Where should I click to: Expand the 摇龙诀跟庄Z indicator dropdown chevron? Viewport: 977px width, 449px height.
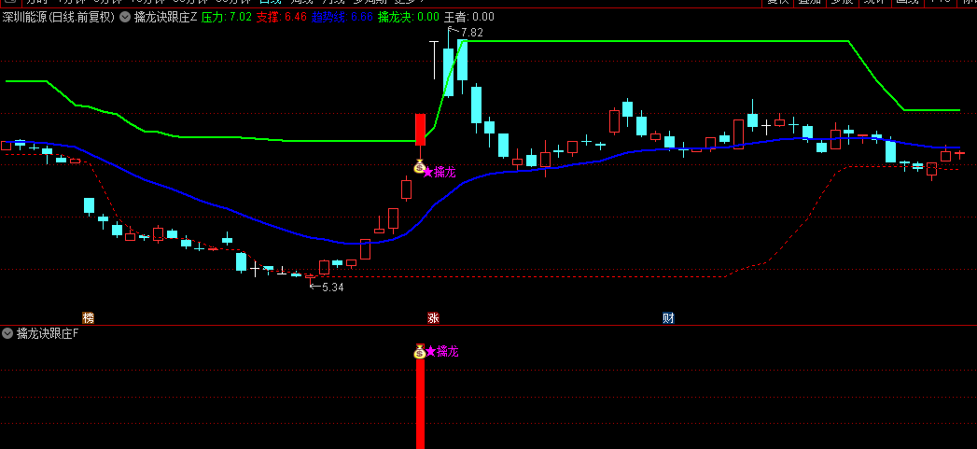125,18
